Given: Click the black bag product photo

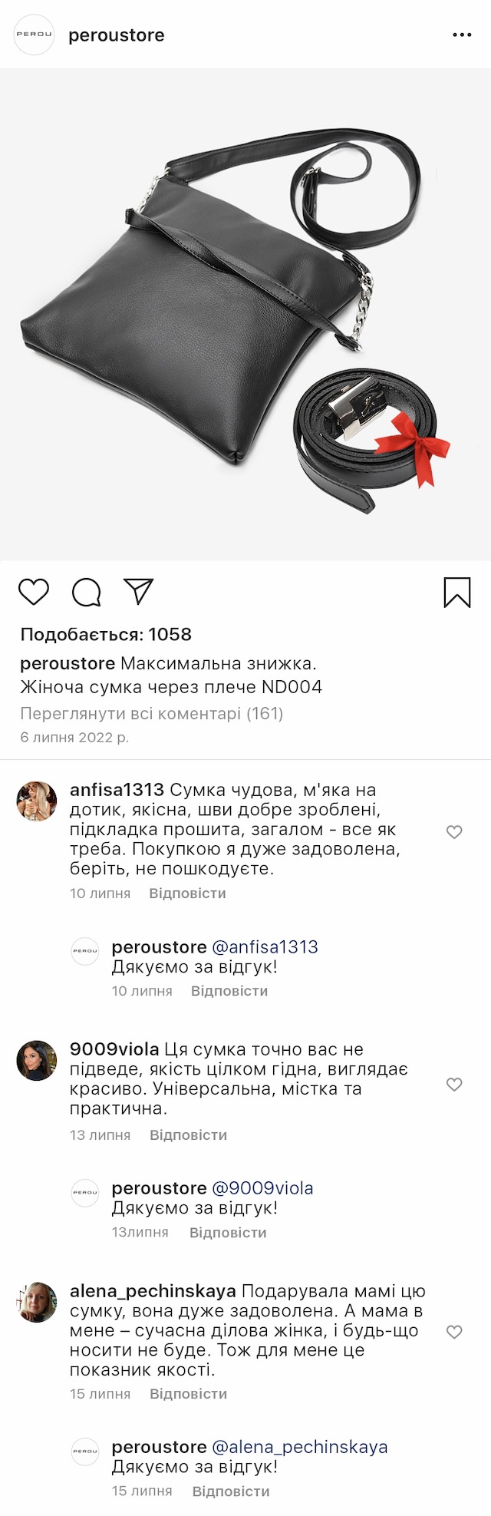Looking at the screenshot, I should (230, 315).
